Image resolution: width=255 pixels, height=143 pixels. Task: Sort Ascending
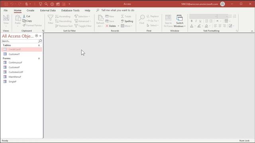point(63,16)
